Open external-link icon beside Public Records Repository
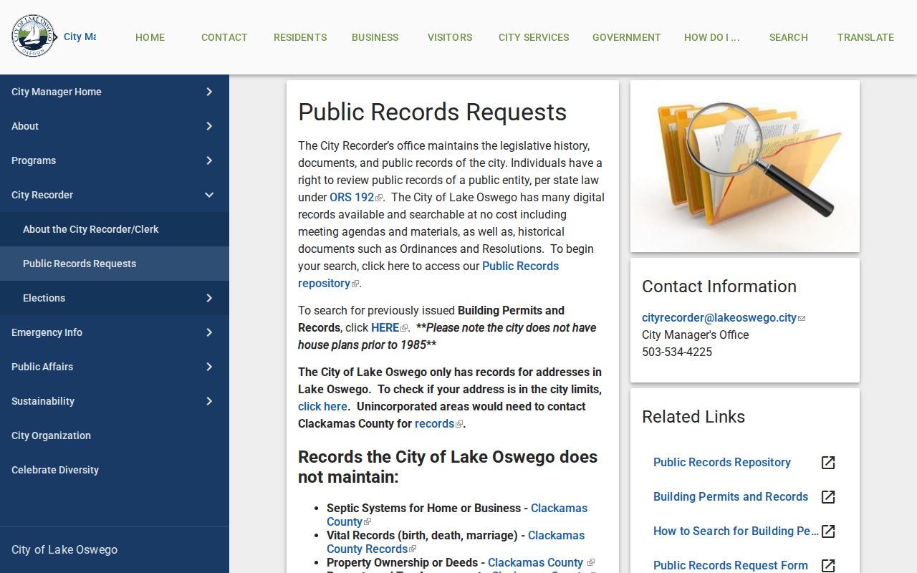This screenshot has width=917, height=573. tap(828, 463)
